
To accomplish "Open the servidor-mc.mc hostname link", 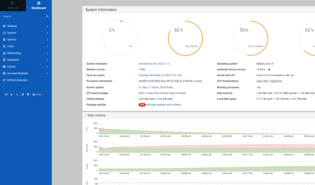I will (x=154, y=64).
